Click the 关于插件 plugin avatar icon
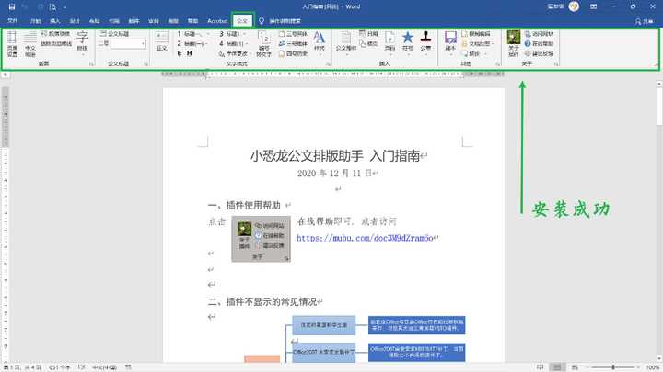Image resolution: width=663 pixels, height=372 pixels. tap(513, 43)
